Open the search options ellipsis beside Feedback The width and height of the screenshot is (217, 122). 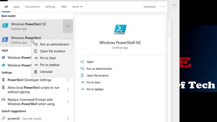163,7
